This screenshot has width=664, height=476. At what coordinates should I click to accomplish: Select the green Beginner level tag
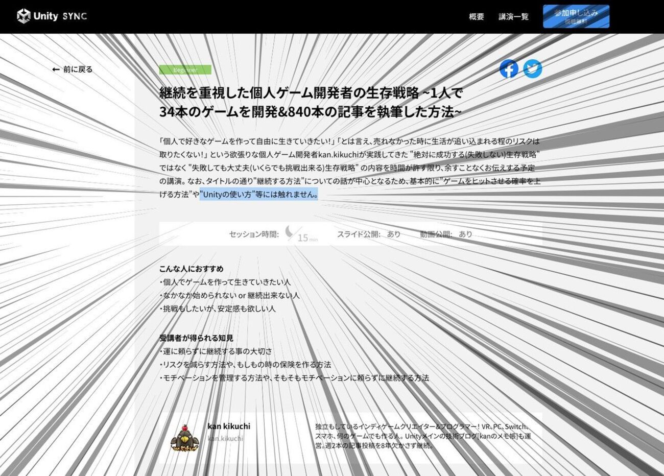[x=185, y=70]
